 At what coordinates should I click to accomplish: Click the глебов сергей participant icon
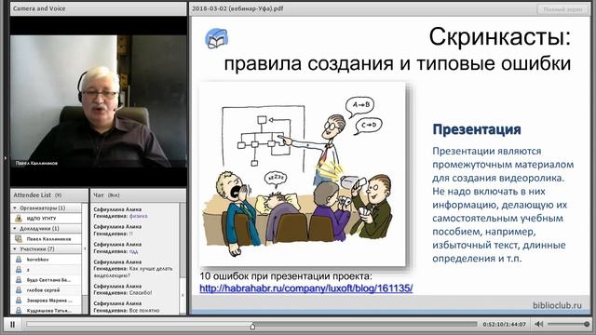click(x=19, y=290)
